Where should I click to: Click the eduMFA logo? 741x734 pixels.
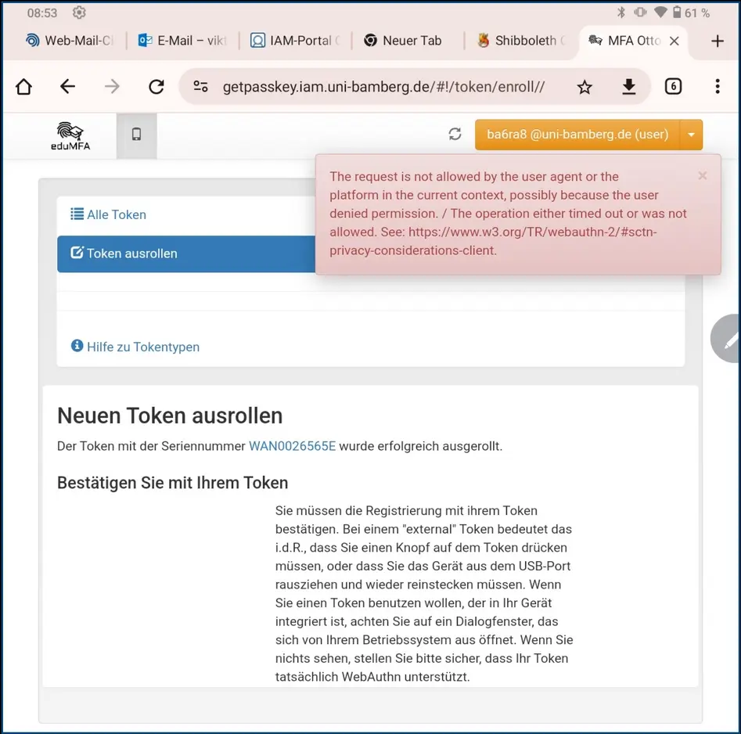(x=70, y=136)
